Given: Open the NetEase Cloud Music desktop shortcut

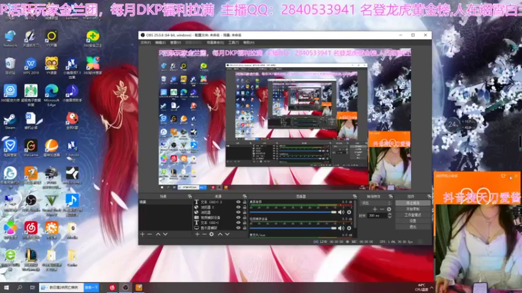Looking at the screenshot, I should [31, 230].
